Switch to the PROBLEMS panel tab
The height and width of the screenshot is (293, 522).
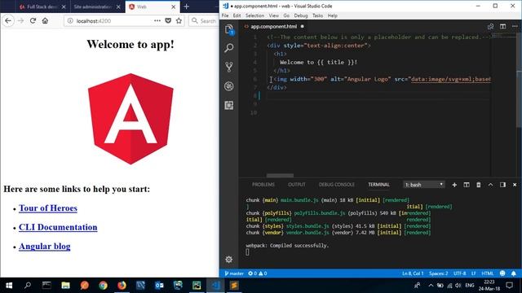point(263,185)
